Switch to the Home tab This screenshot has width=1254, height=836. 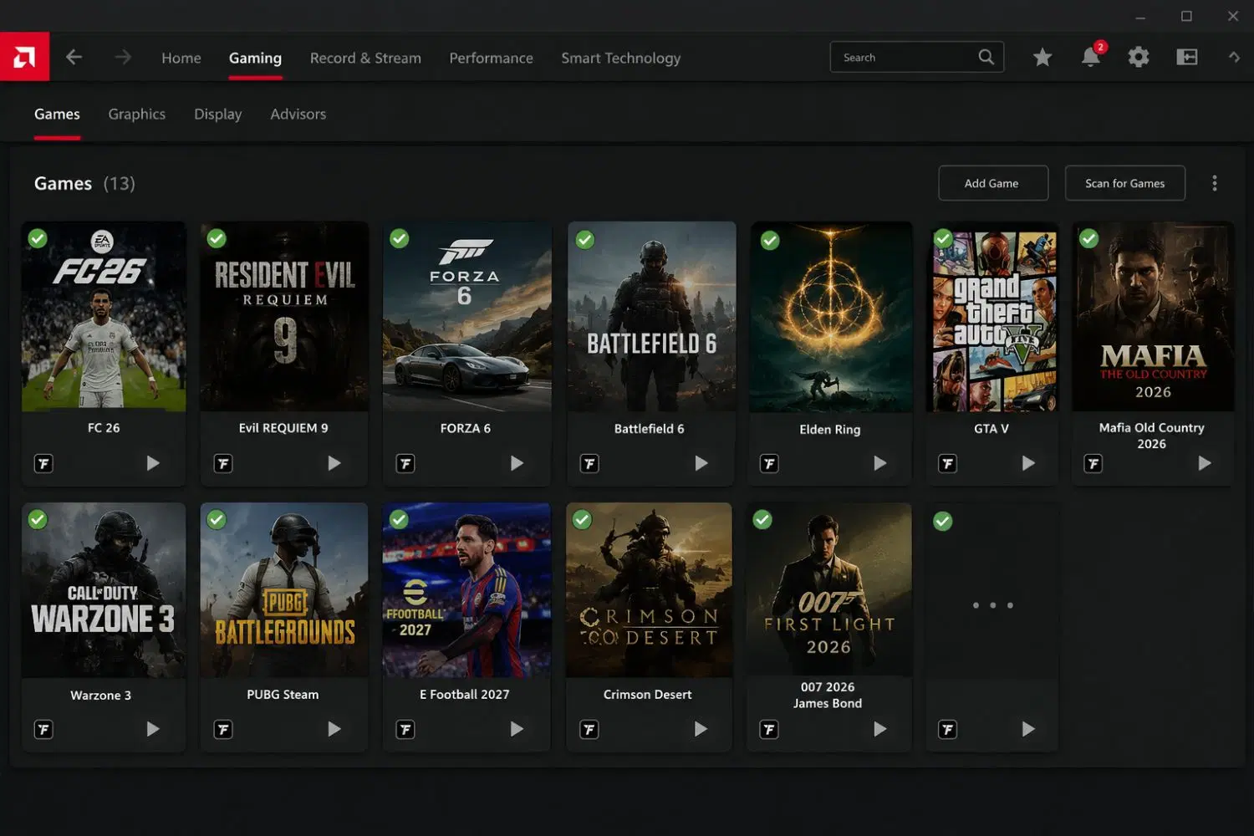click(x=181, y=58)
